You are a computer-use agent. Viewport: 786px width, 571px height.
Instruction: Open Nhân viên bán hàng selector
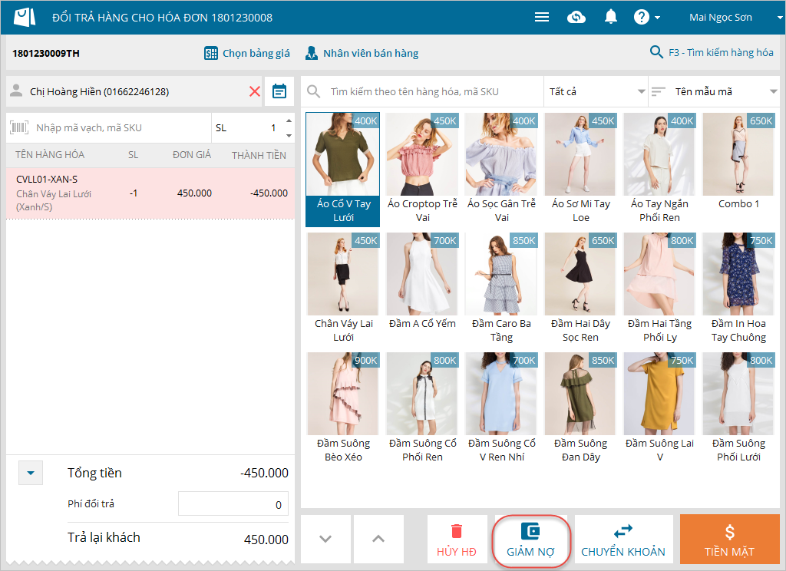click(x=362, y=53)
